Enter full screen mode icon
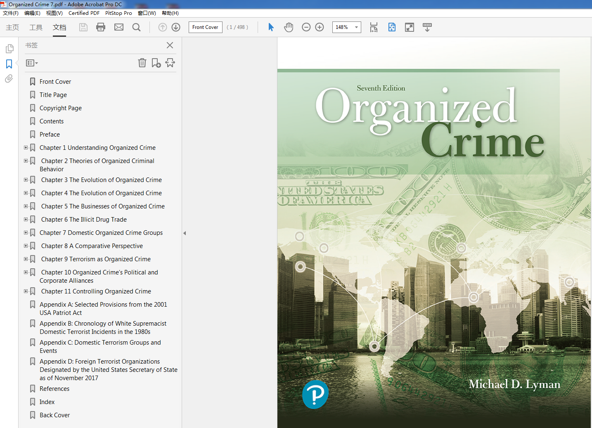The image size is (592, 428). coord(410,27)
